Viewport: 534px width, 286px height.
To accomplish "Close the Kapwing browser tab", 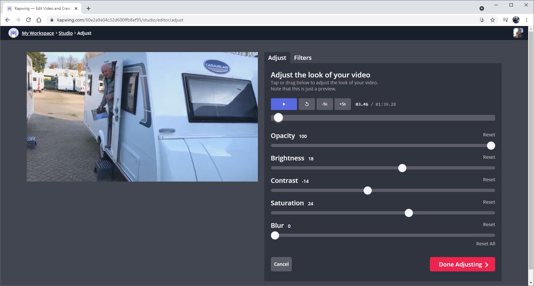I will tap(76, 8).
